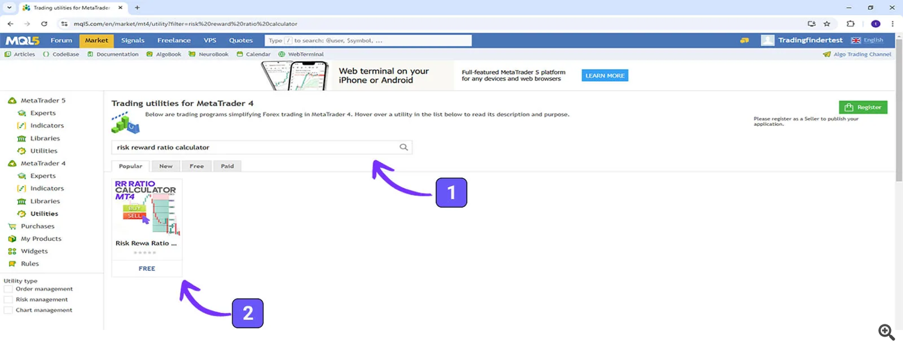Open the Risk Rewa Ratio product title
This screenshot has height=348, width=903.
146,244
